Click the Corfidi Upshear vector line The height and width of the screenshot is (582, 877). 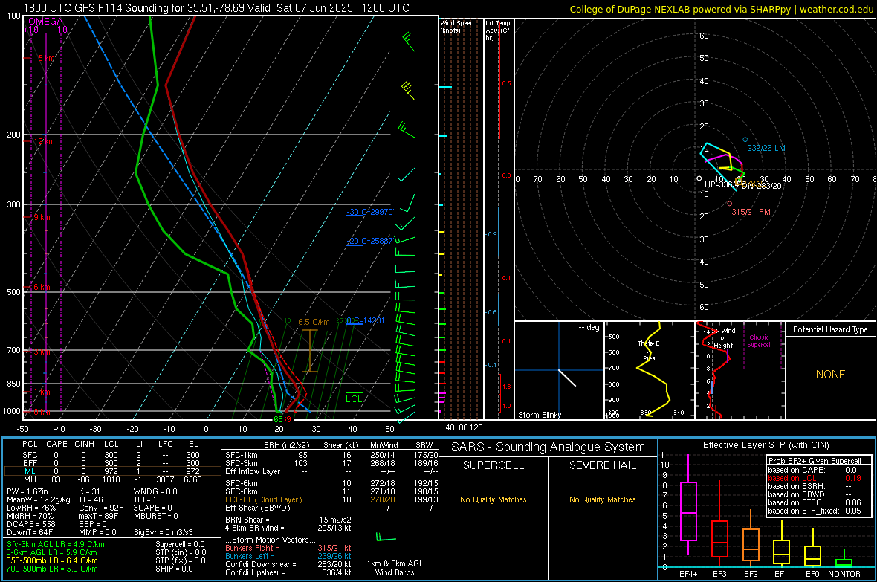[288, 572]
